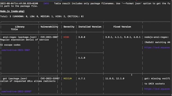Select got (package.json) library cell
Viewport: 172px width, 96px height.
point(15,78)
